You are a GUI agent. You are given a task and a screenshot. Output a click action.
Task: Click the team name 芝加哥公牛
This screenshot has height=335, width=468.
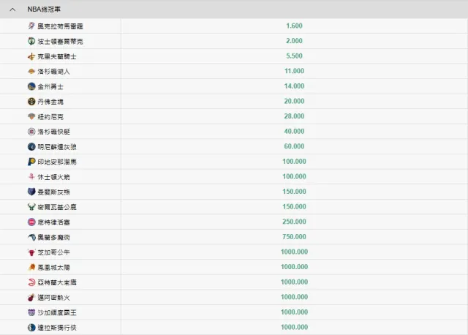pos(53,252)
